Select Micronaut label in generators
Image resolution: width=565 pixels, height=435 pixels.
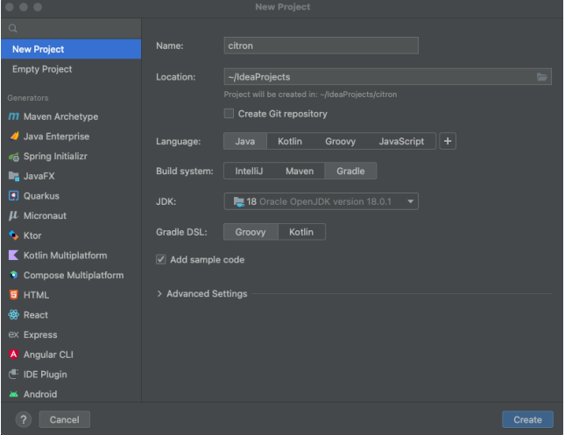click(45, 215)
